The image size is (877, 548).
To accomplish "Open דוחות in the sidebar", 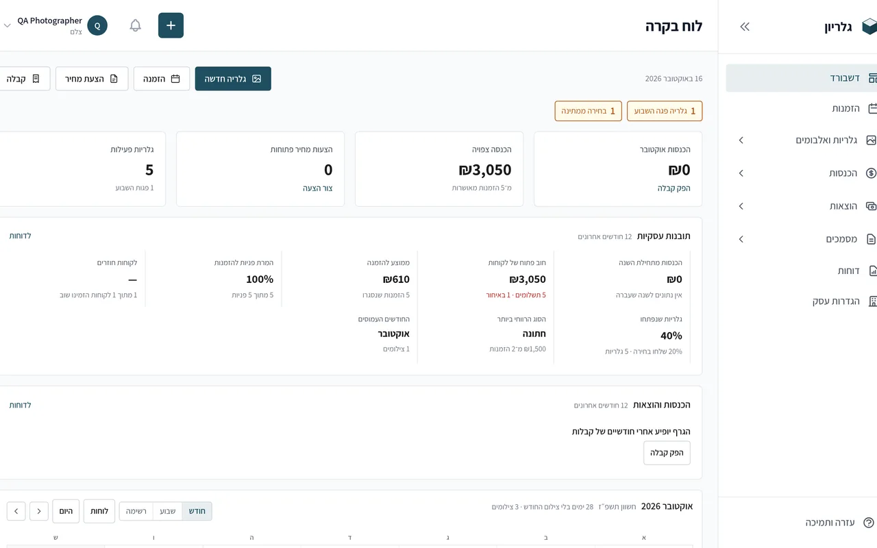I will click(802, 271).
